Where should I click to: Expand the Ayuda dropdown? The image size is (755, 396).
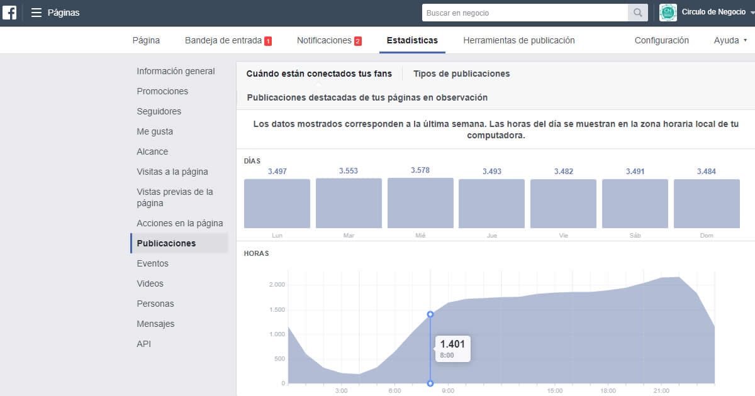[x=730, y=40]
